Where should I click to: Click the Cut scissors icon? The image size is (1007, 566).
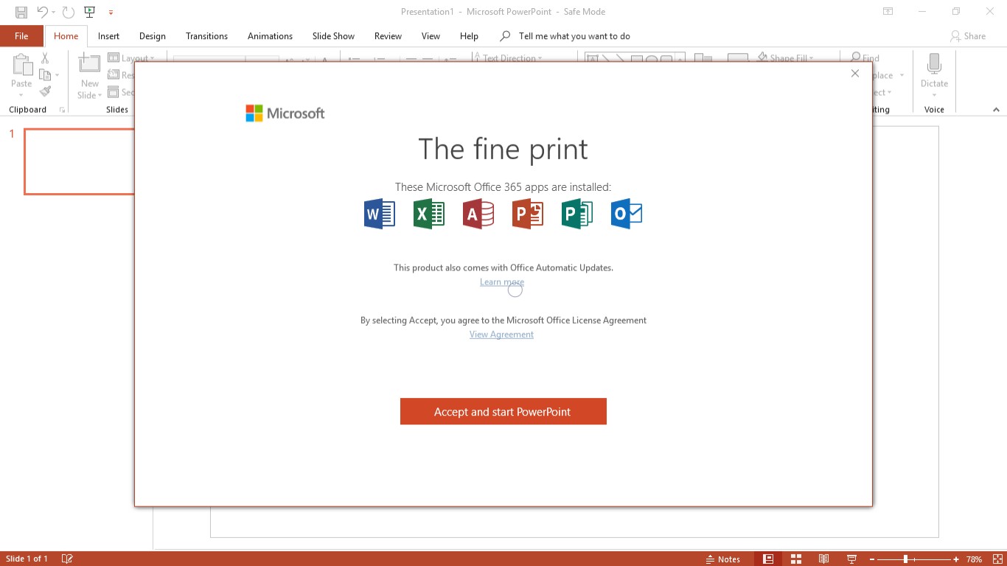(x=45, y=58)
